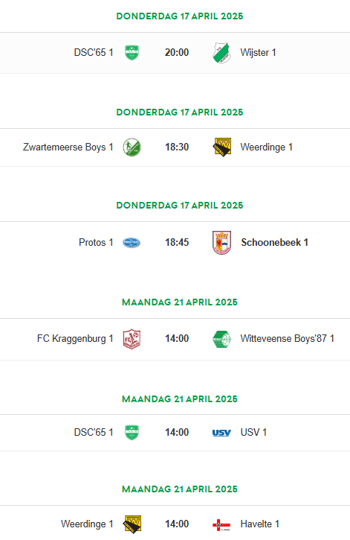Click the Wijster club crest
The width and height of the screenshot is (350, 540).
point(221,53)
